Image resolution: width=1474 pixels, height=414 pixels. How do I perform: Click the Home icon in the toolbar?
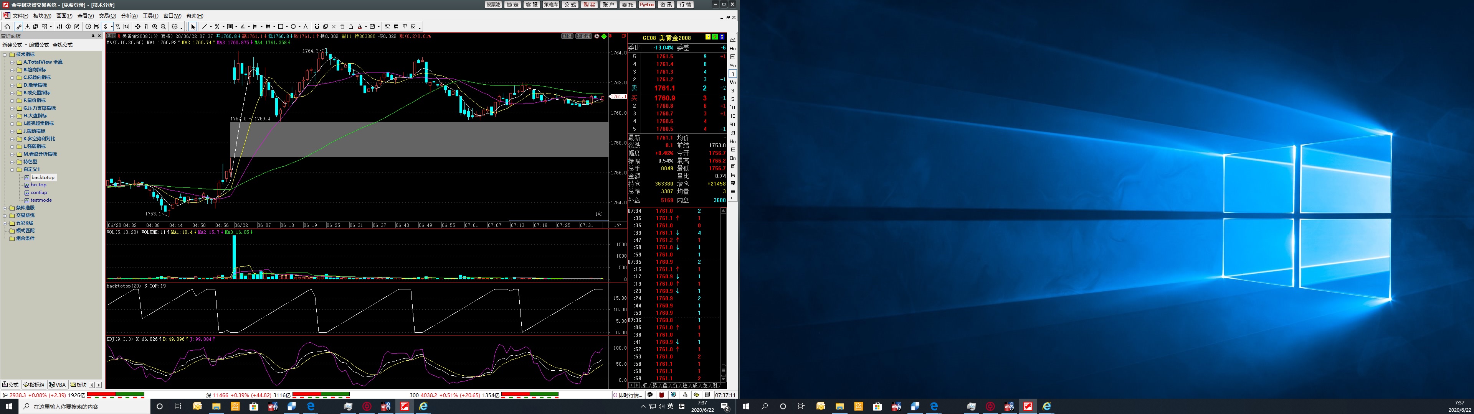click(x=7, y=26)
